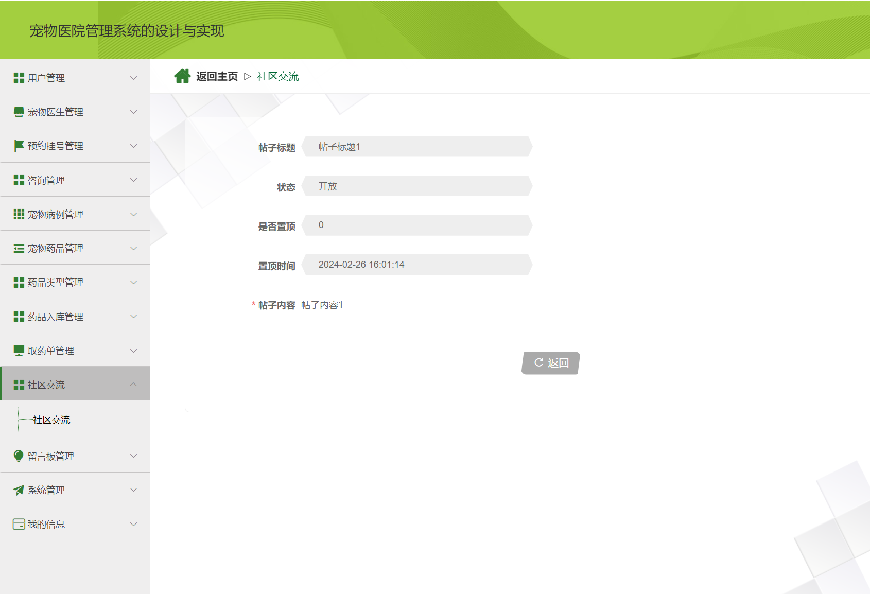Open the 留言板管理 menu
The width and height of the screenshot is (870, 594).
(75, 456)
